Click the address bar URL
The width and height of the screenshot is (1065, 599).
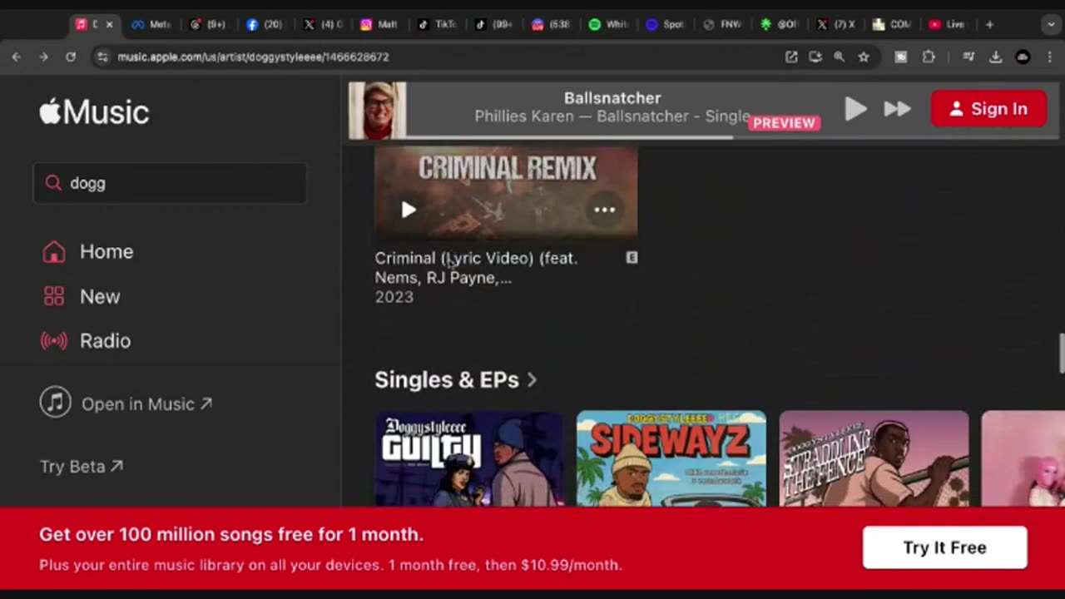click(253, 57)
